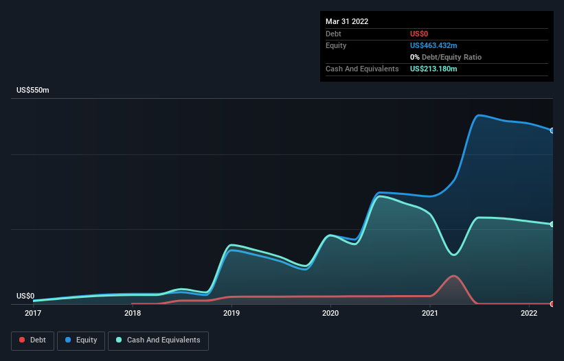
Task: Click the tooltip Debt value US$0
Action: point(419,34)
